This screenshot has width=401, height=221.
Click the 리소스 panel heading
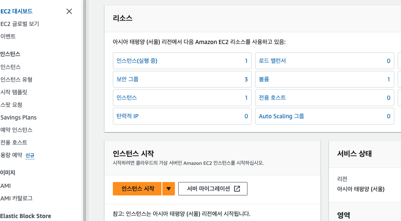pyautogui.click(x=122, y=18)
